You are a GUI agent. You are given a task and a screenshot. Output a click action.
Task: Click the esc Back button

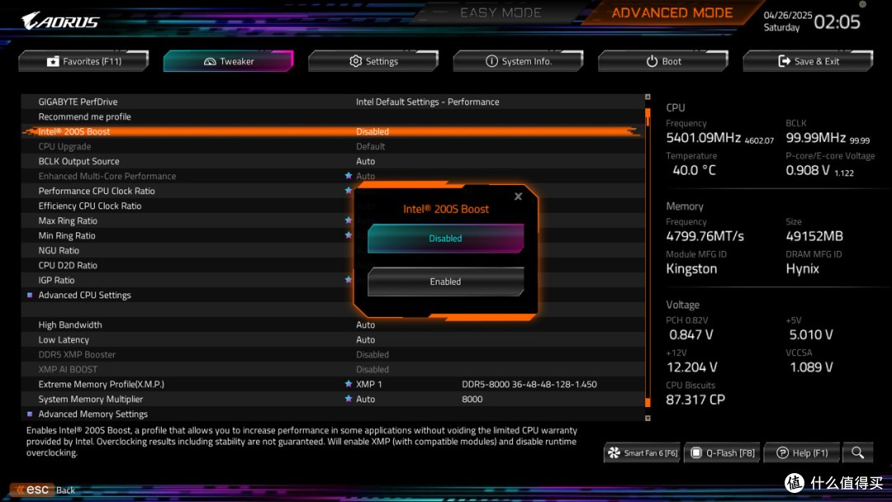45,490
